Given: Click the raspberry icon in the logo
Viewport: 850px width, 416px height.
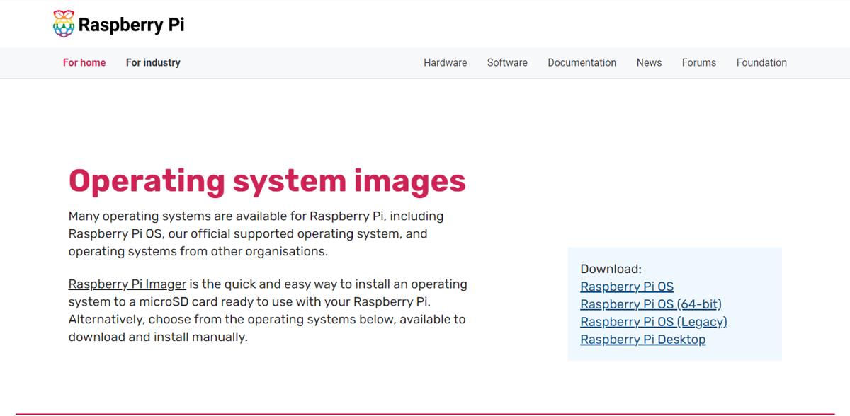Looking at the screenshot, I should tap(64, 23).
